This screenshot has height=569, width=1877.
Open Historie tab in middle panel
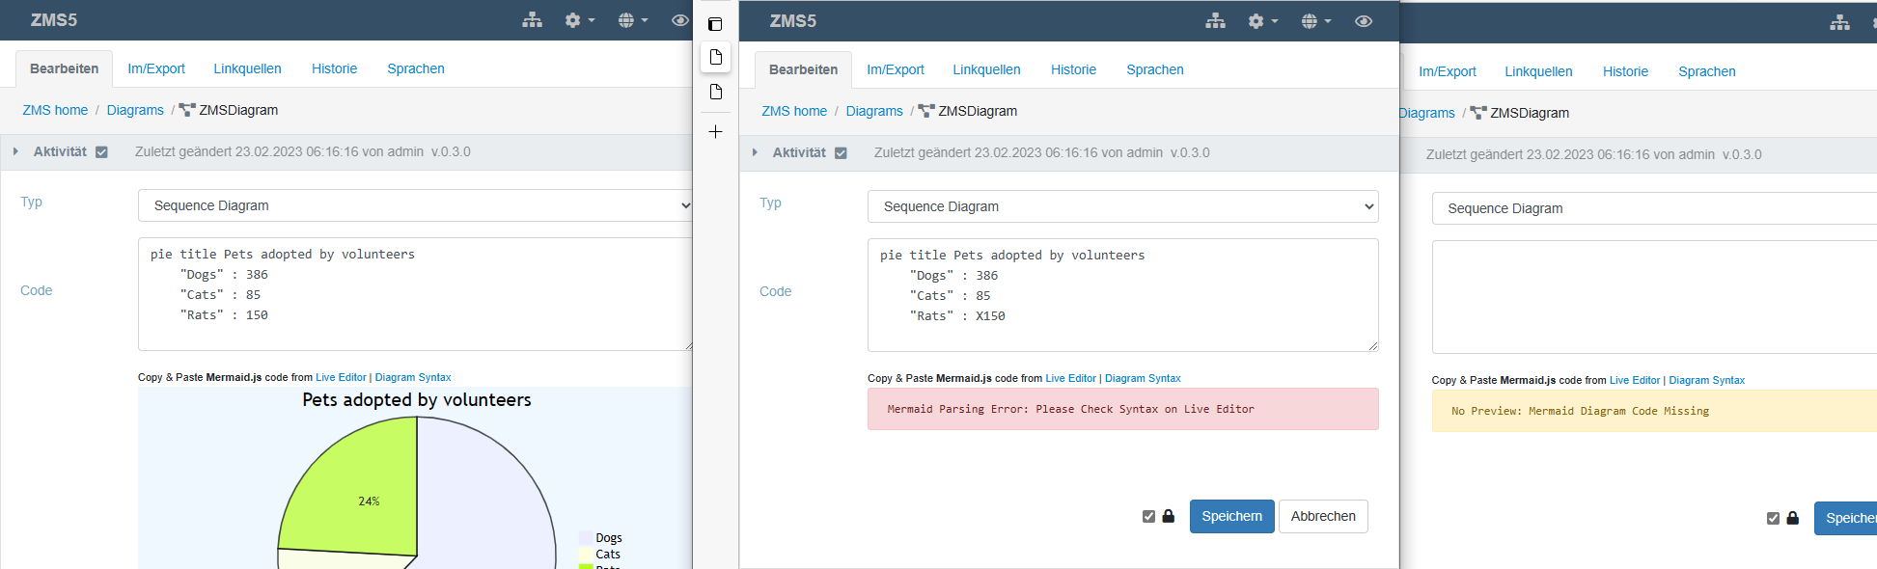click(x=1073, y=69)
